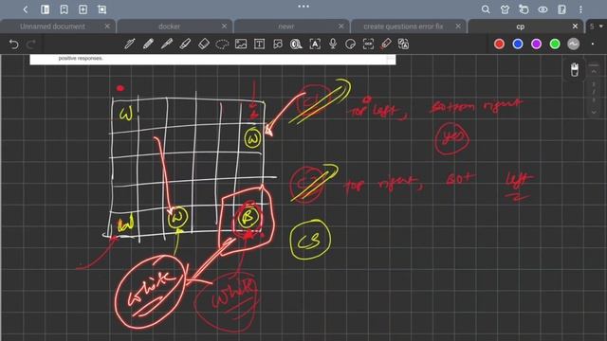Go to previous page with up chevron
607x341 pixels.
coord(594,72)
